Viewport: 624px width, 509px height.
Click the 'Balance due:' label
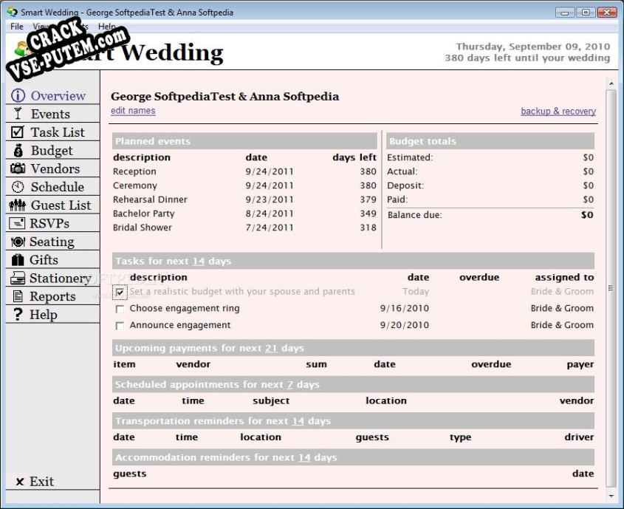[x=414, y=215]
